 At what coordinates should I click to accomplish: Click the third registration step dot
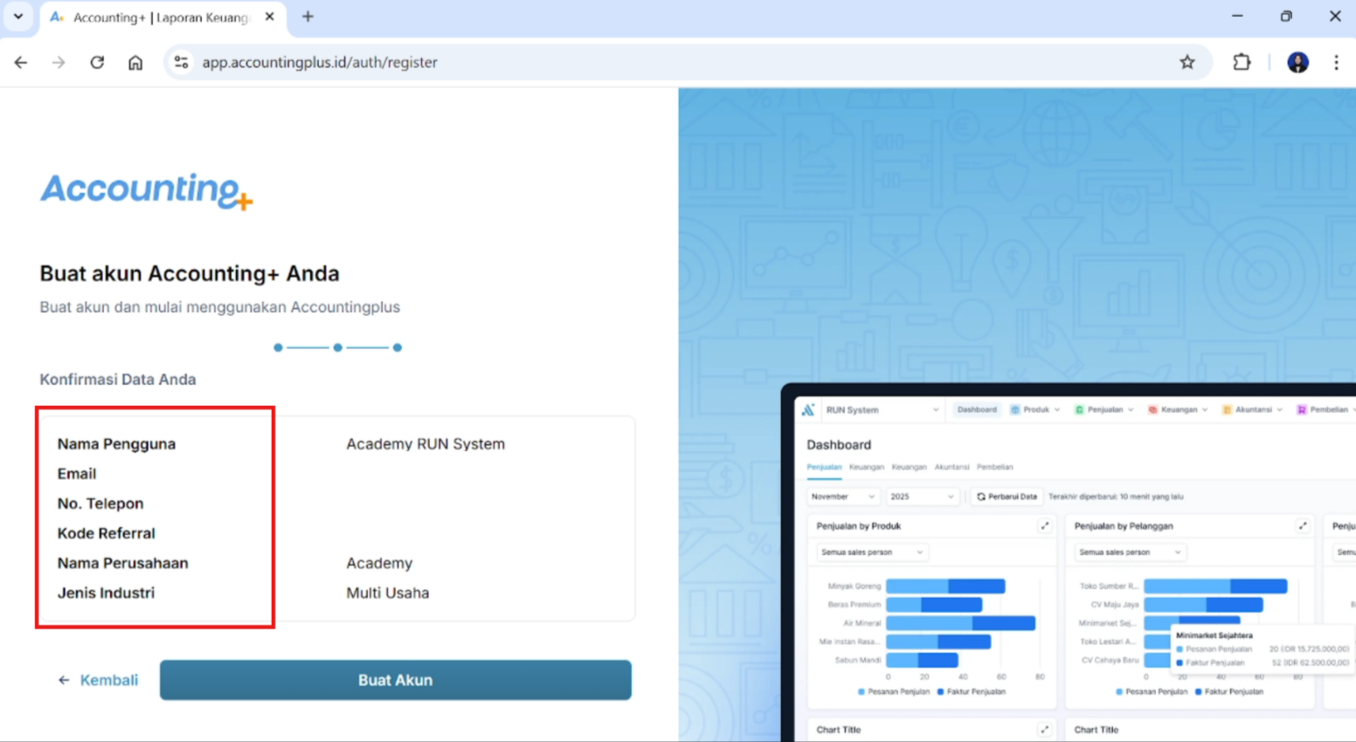pos(398,347)
